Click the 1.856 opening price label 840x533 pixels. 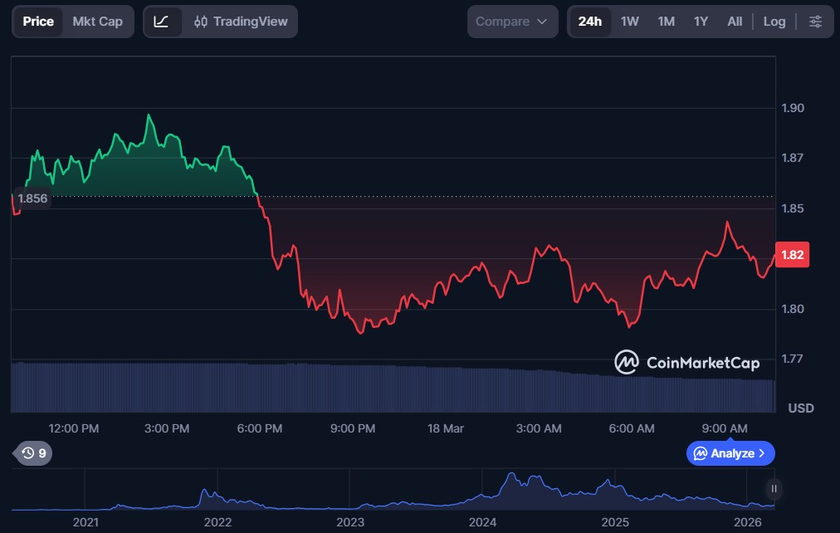tap(32, 198)
